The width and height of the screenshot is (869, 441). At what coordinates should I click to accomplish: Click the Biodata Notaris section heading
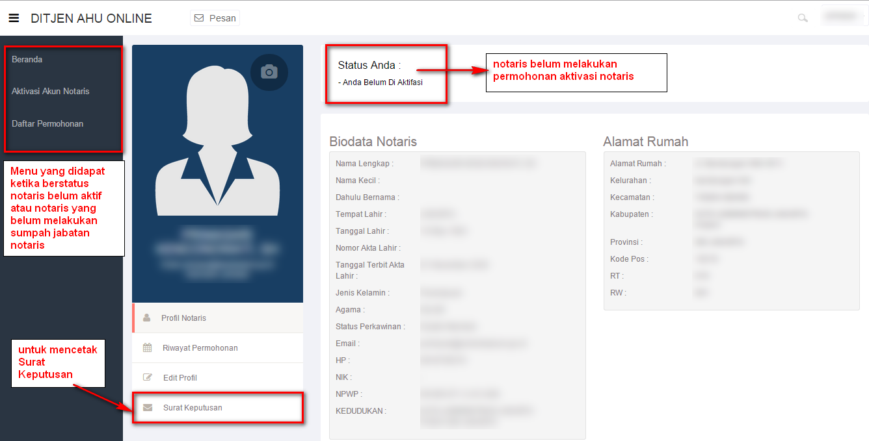(x=373, y=142)
